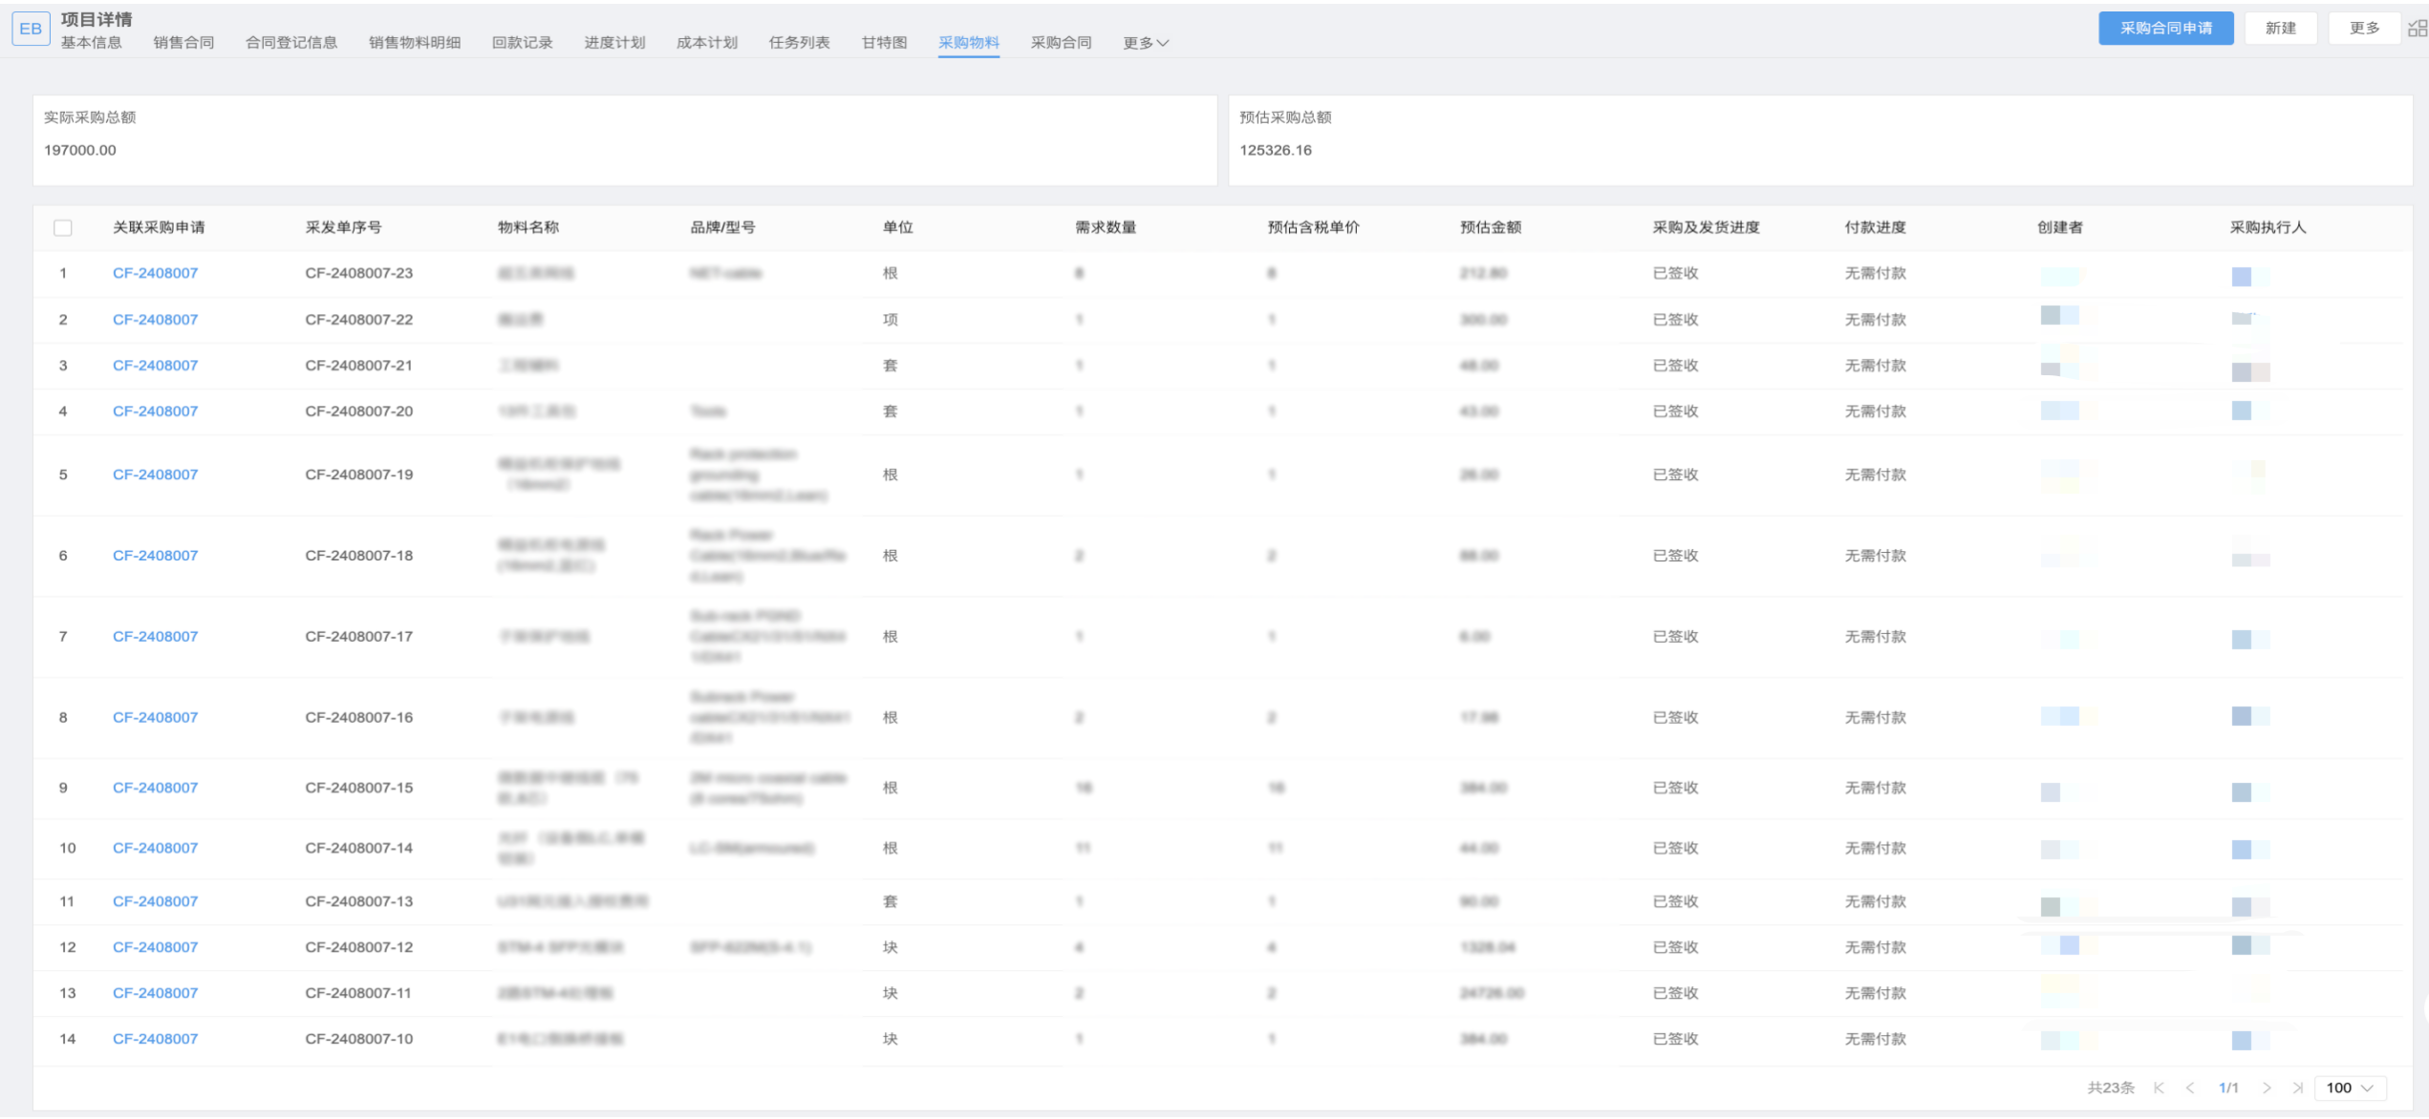Open CF-2408007 link in row 1
The height and width of the screenshot is (1119, 2429).
(156, 273)
